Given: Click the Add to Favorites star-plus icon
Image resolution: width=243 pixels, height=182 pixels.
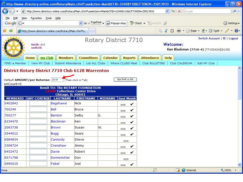Looking at the screenshot, I should 11,31.
